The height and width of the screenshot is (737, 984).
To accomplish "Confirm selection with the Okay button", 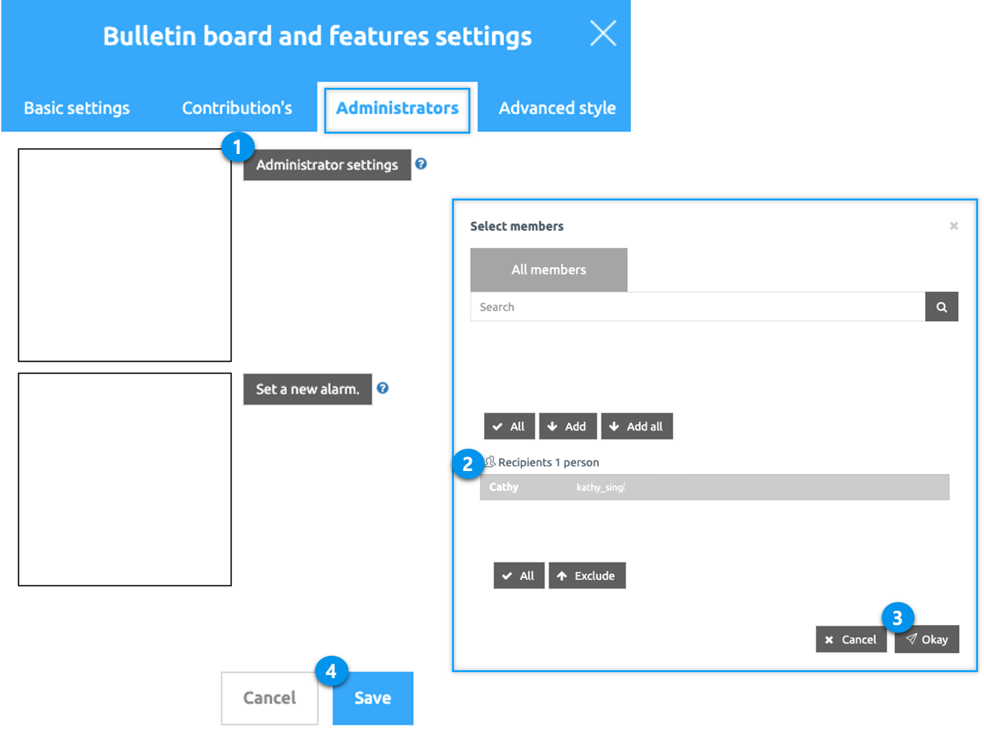I will click(x=926, y=639).
